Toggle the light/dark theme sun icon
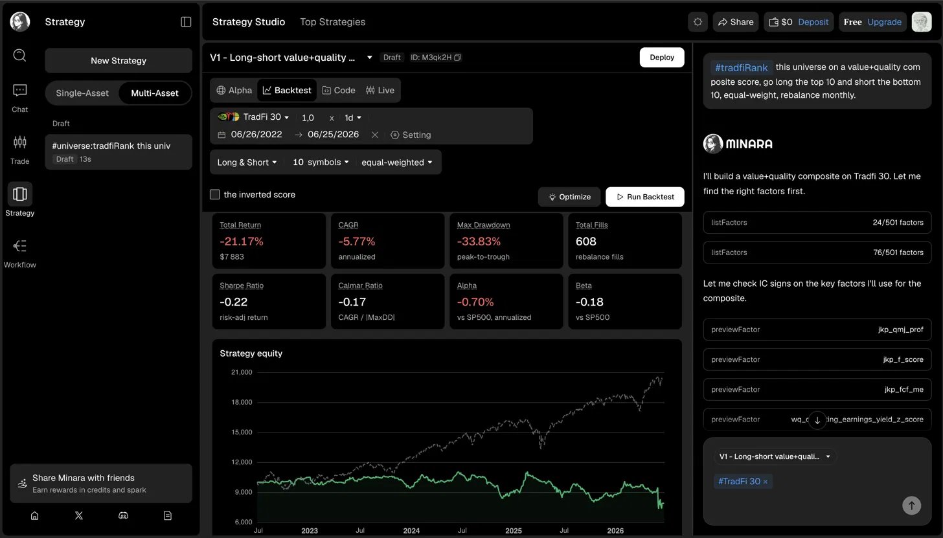 [698, 22]
